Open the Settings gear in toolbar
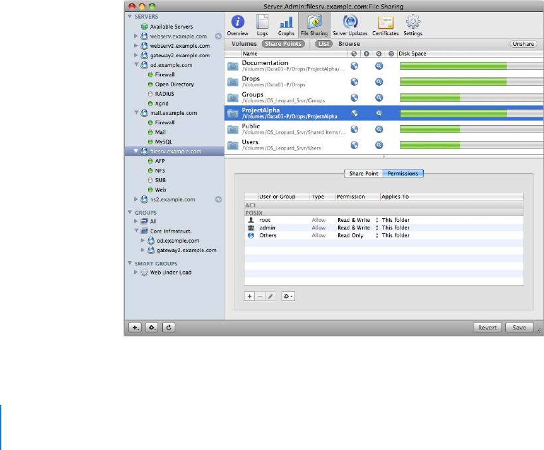This screenshot has height=450, width=544. click(413, 25)
